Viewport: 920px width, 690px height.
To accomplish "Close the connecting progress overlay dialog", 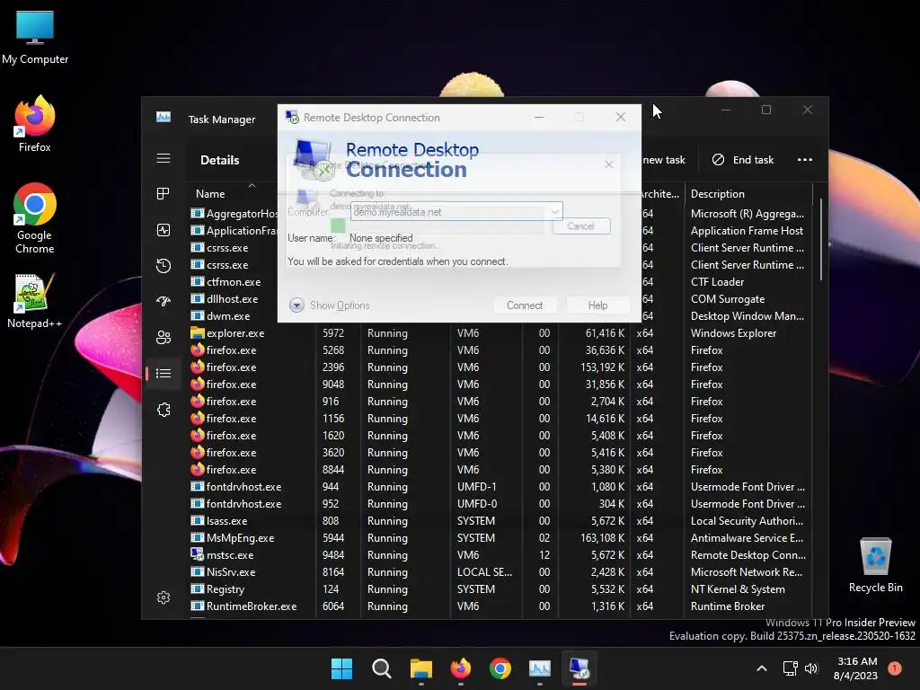I will [x=609, y=164].
